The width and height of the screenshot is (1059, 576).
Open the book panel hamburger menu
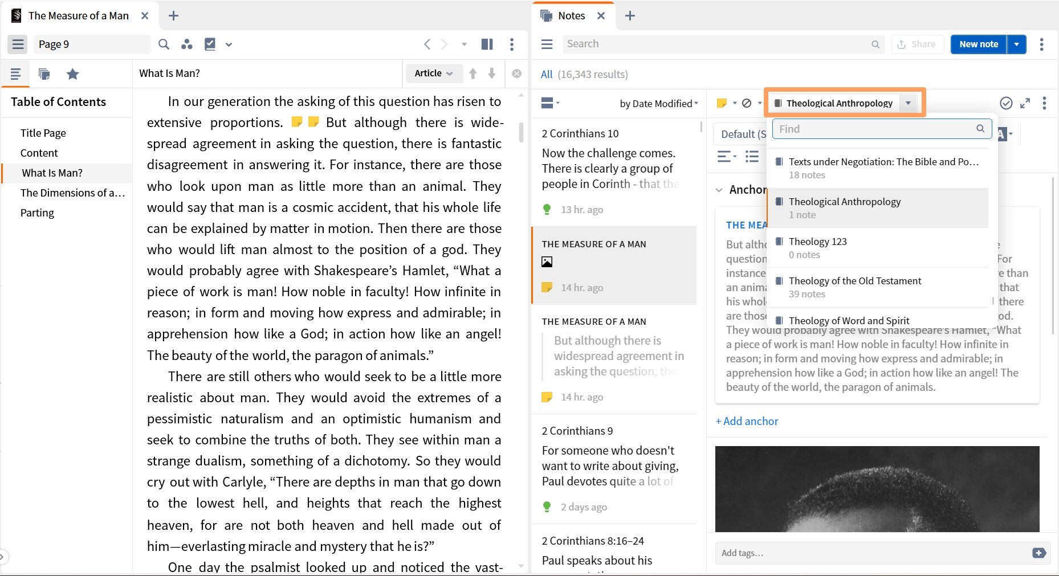click(18, 44)
